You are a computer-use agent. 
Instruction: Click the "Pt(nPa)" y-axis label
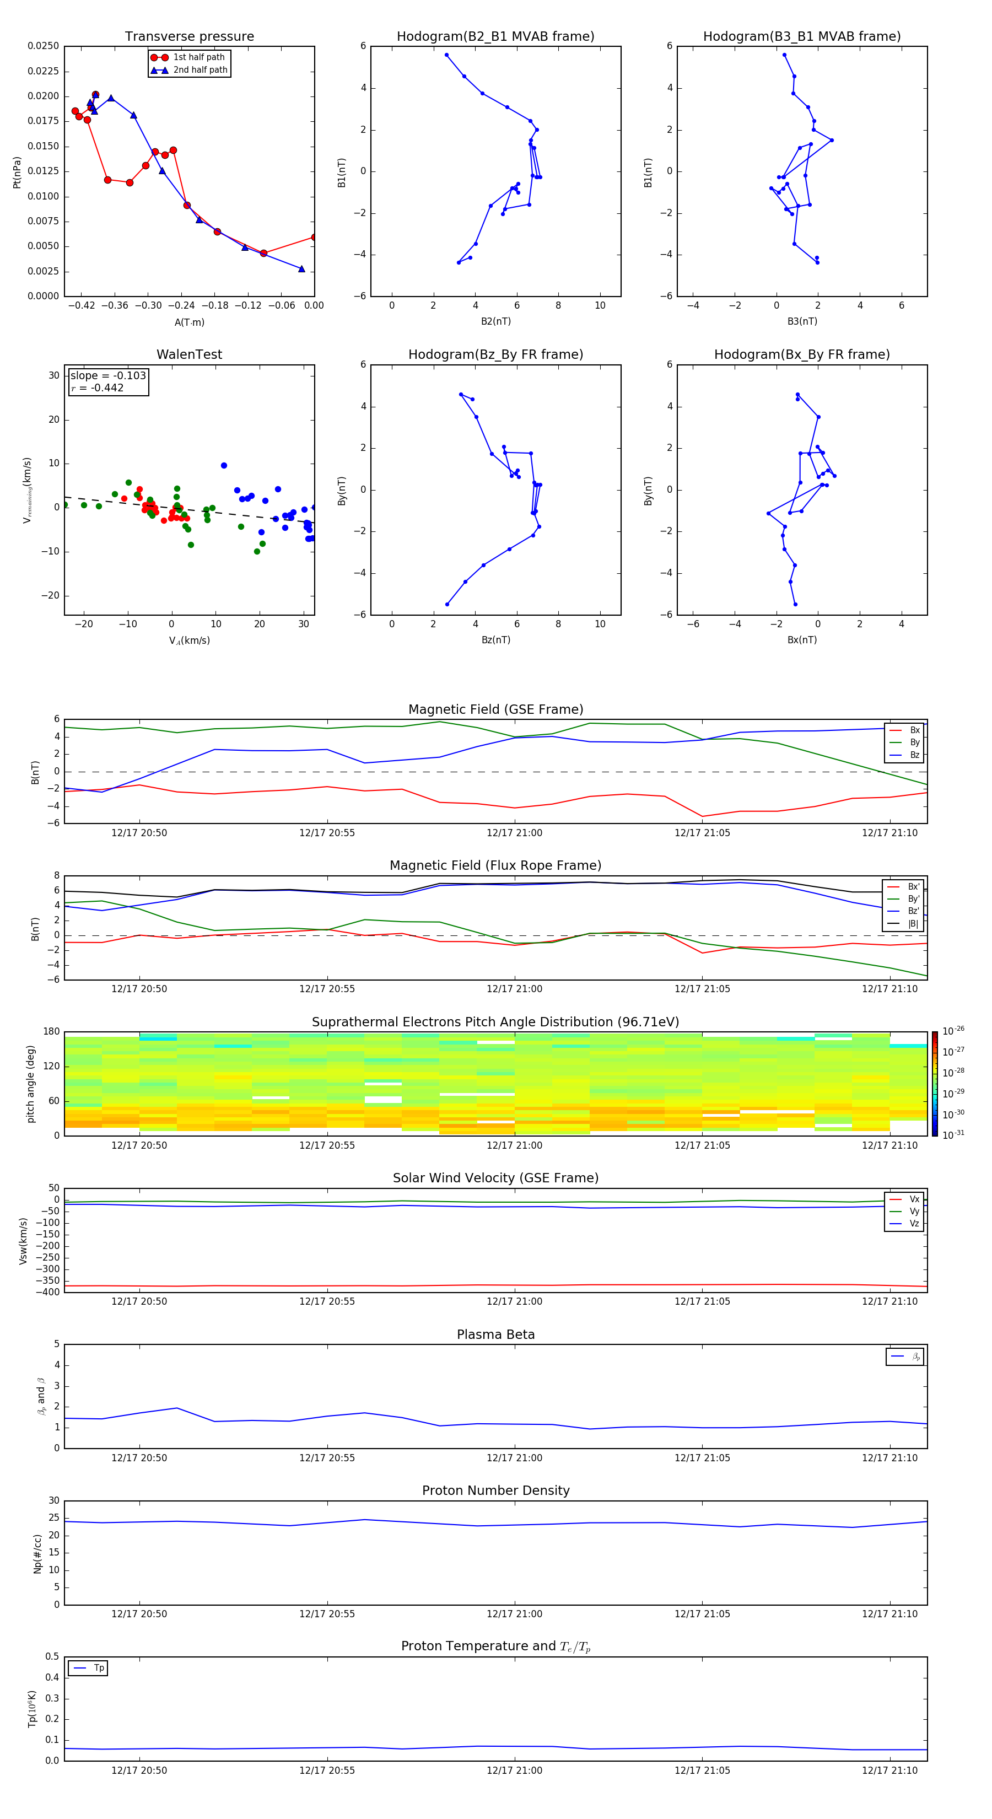[17, 173]
